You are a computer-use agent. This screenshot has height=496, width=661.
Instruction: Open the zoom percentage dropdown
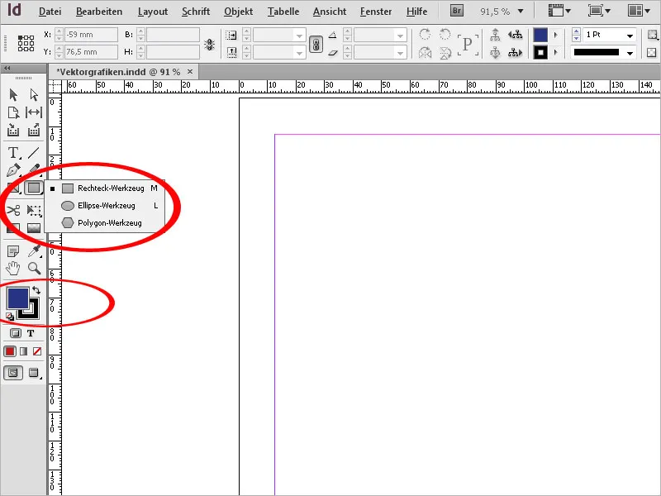pyautogui.click(x=521, y=11)
